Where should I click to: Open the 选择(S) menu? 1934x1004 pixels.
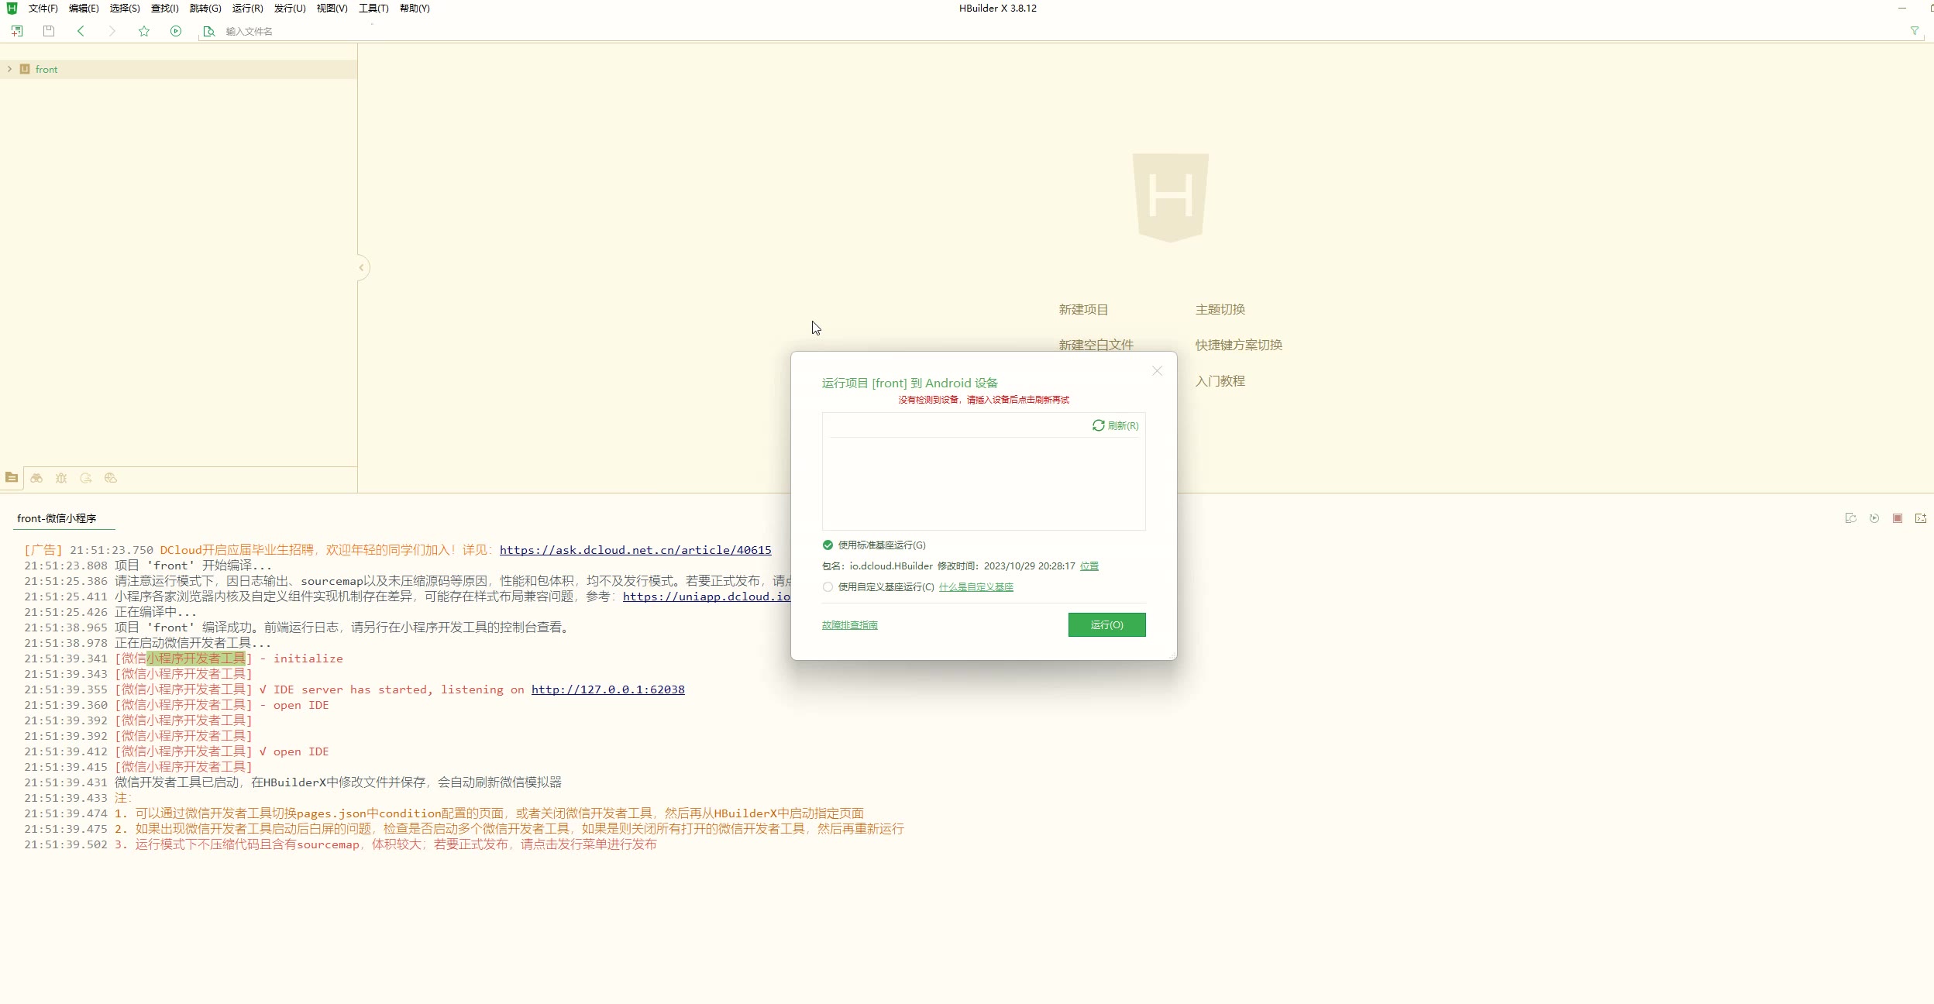pos(125,8)
